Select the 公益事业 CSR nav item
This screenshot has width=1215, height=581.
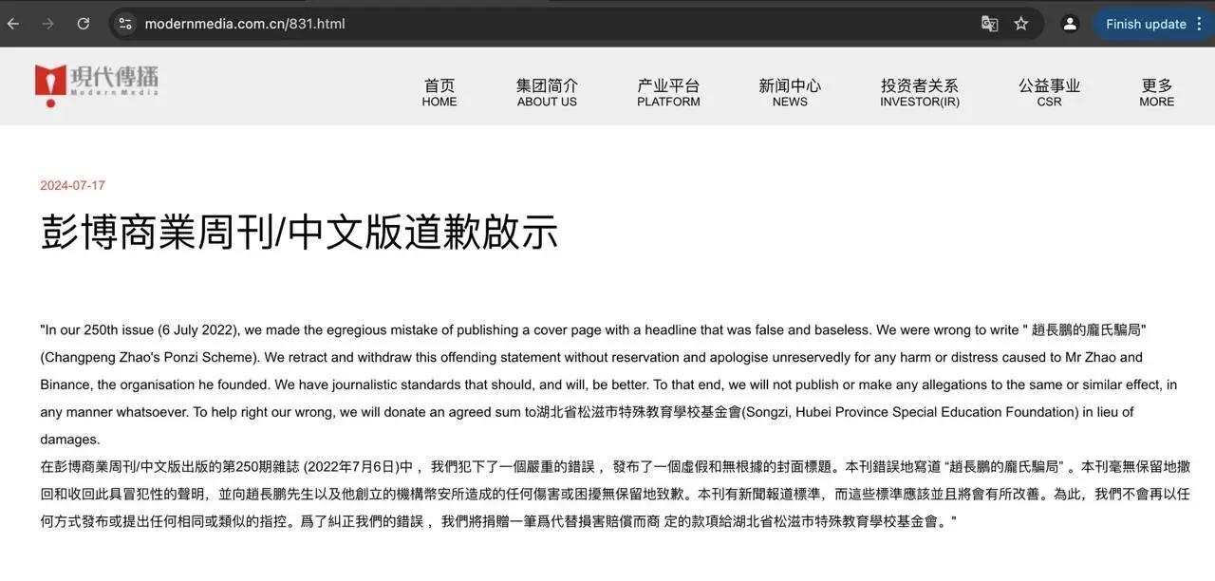(x=1049, y=92)
